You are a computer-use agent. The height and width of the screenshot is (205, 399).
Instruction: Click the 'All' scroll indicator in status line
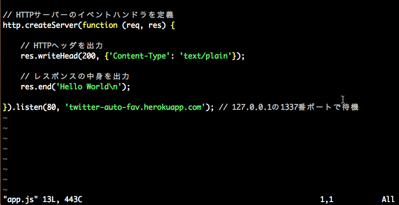coord(388,199)
